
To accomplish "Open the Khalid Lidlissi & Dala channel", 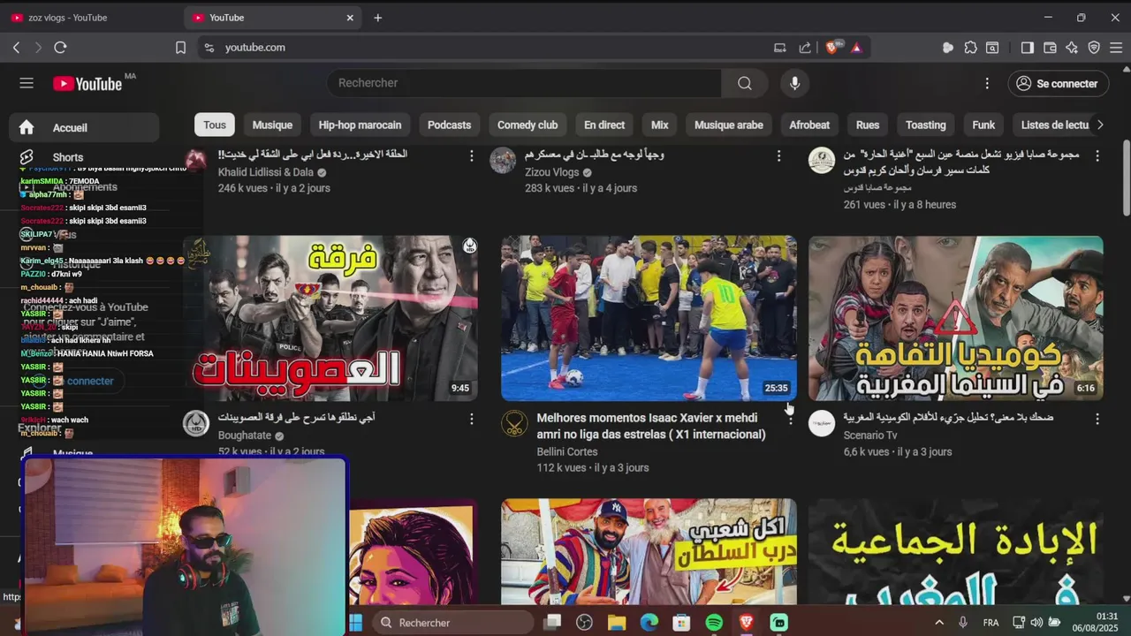I will [x=266, y=172].
